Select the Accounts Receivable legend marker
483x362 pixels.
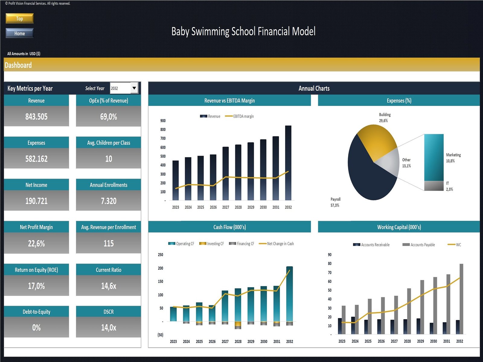click(x=357, y=245)
